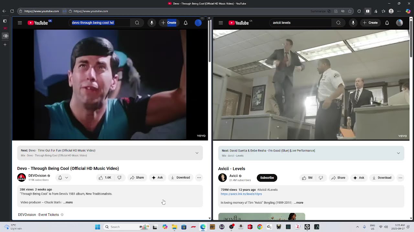Open the DEVOvision channel avatar
The image size is (414, 232).
(22, 178)
